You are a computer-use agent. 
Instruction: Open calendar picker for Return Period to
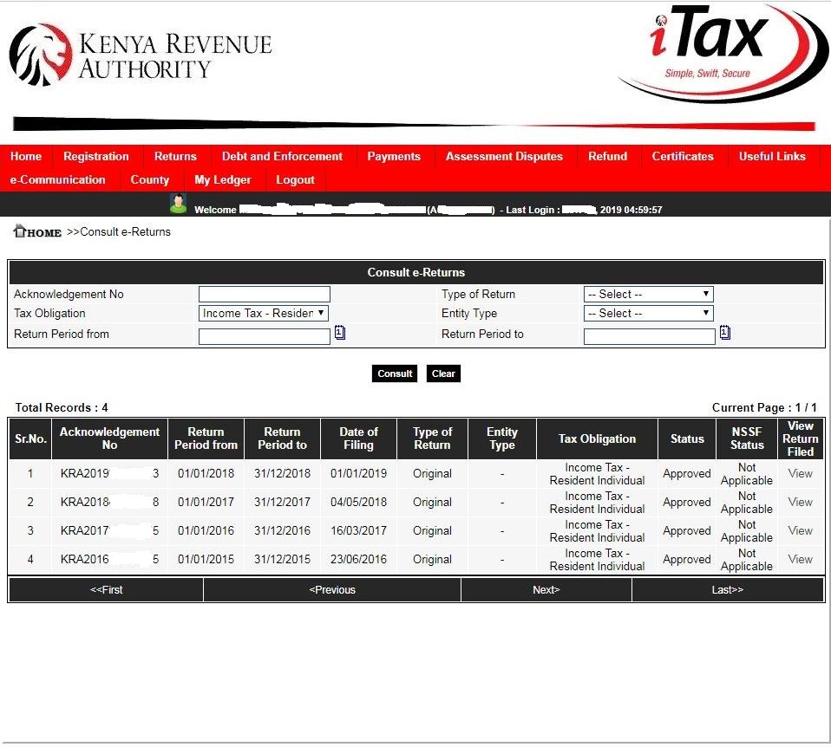(x=725, y=333)
